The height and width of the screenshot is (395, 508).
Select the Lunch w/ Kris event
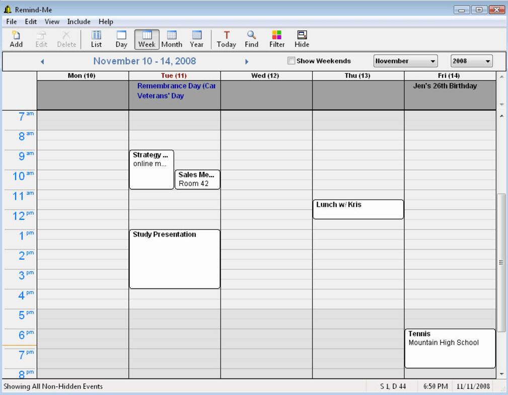pyautogui.click(x=358, y=209)
